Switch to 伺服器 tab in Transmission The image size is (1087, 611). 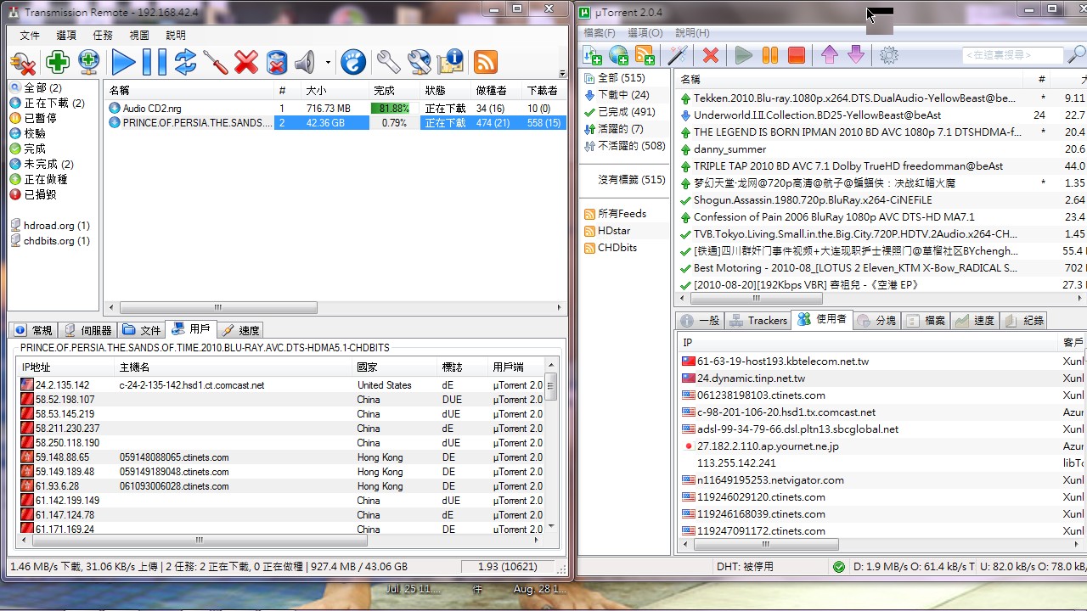[x=88, y=330]
